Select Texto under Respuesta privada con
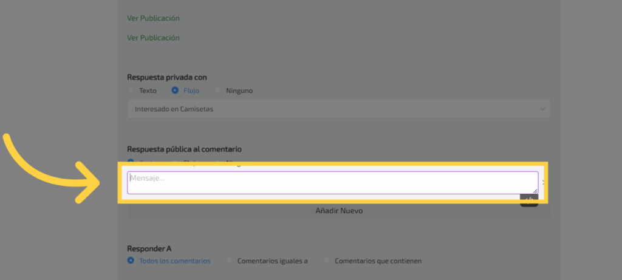622x280 pixels. click(x=131, y=90)
